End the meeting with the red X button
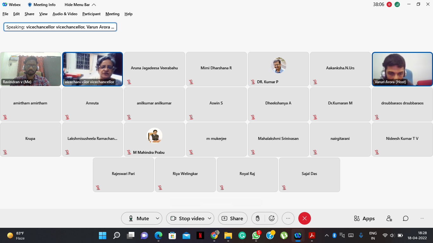The width and height of the screenshot is (433, 243). pyautogui.click(x=305, y=218)
